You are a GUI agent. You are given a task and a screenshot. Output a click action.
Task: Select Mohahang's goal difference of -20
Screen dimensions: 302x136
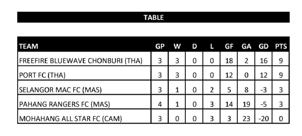263,119
